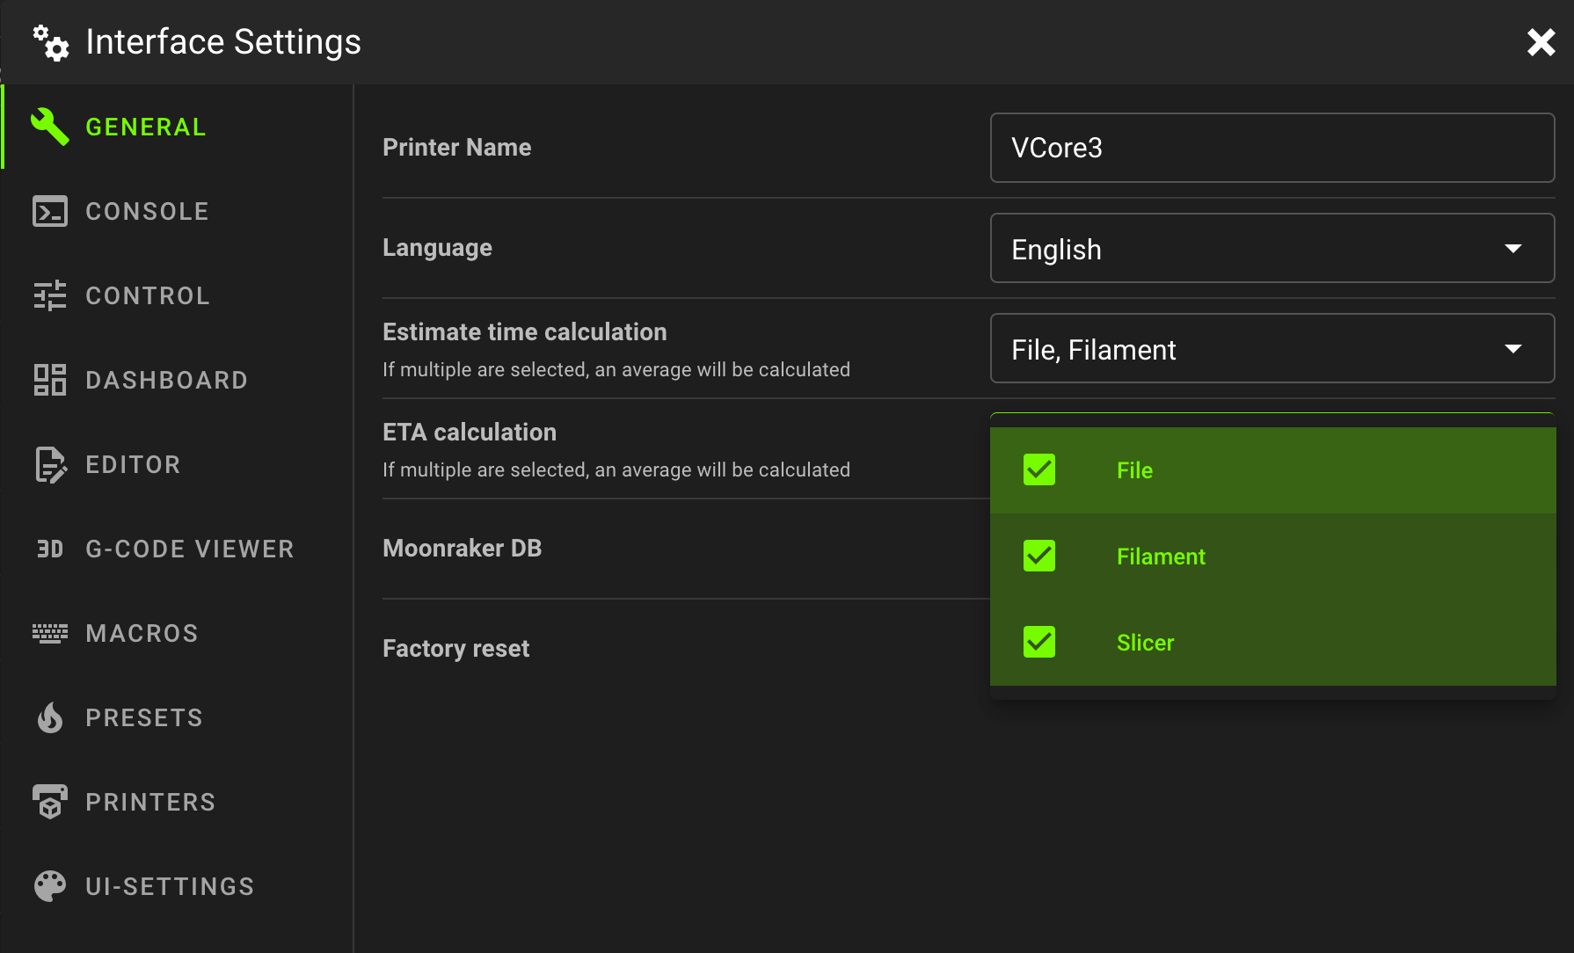Open the Printers settings tab
The height and width of the screenshot is (953, 1574).
click(x=178, y=802)
